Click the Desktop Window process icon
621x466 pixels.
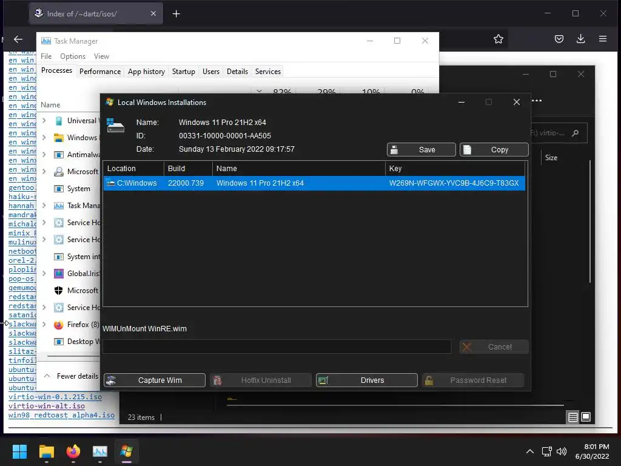coord(59,342)
